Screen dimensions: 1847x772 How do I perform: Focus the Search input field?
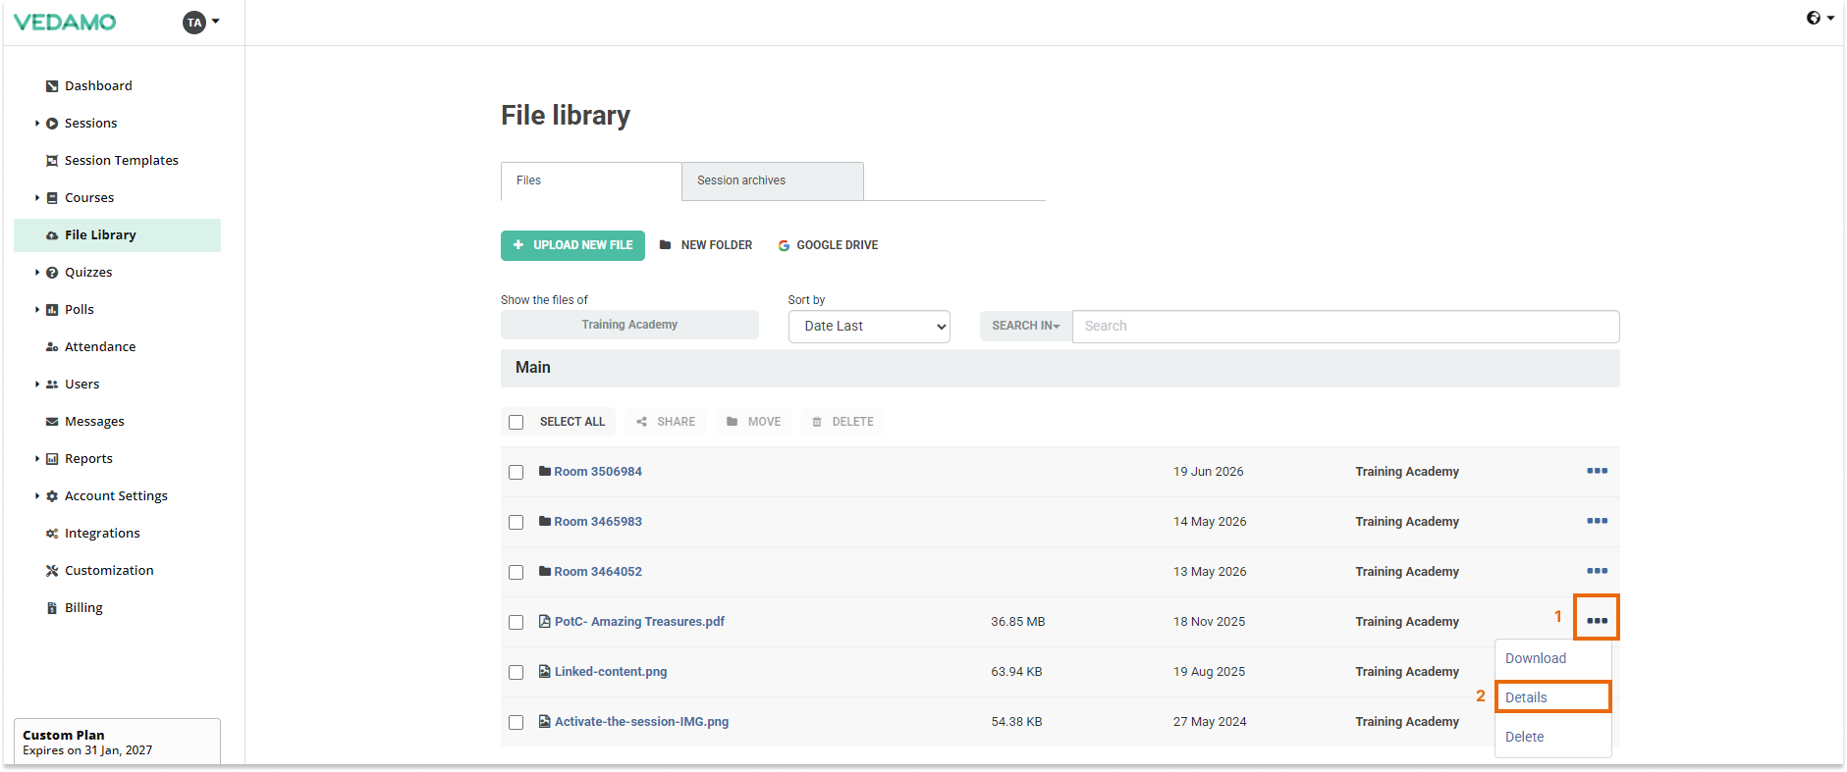tap(1345, 327)
